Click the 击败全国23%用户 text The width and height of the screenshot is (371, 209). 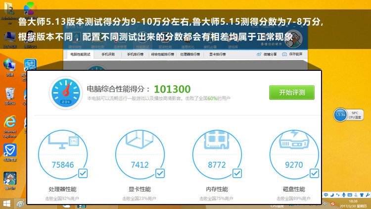point(139,199)
